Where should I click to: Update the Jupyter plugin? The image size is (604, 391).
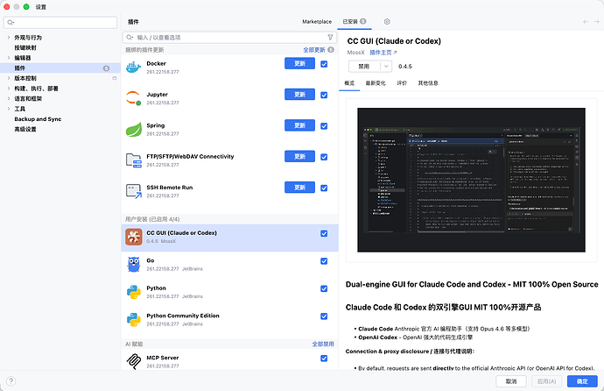299,95
